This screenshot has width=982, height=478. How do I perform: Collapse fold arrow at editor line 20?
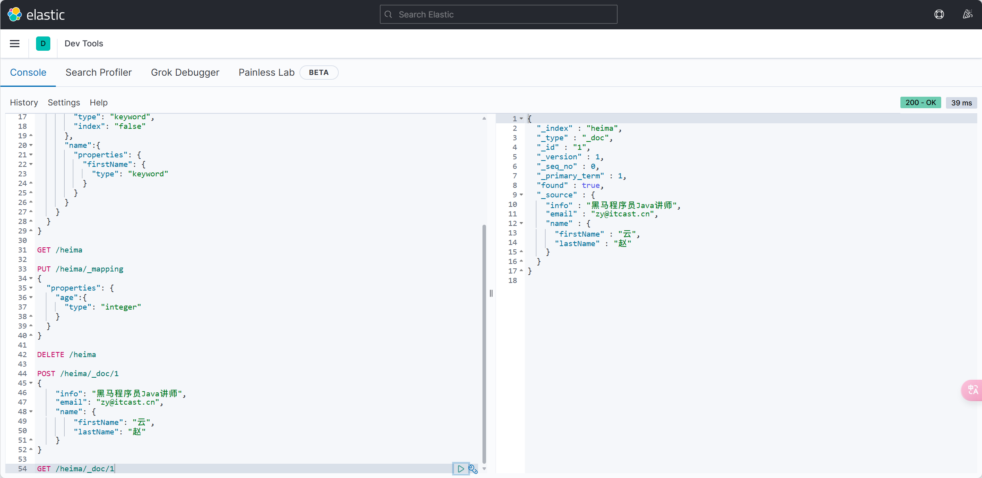click(x=31, y=145)
